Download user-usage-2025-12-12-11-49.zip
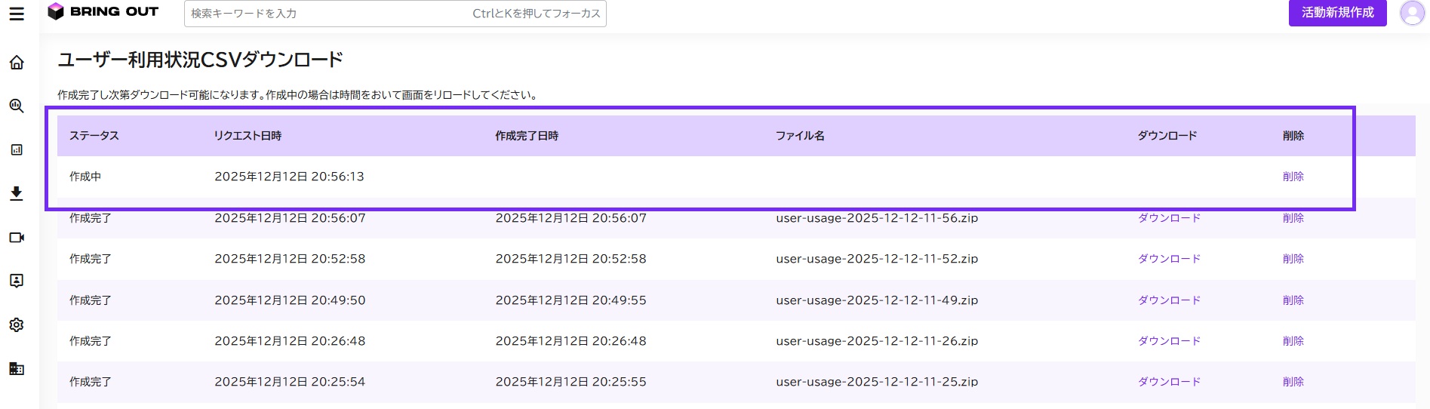This screenshot has height=409, width=1430. click(x=1169, y=300)
